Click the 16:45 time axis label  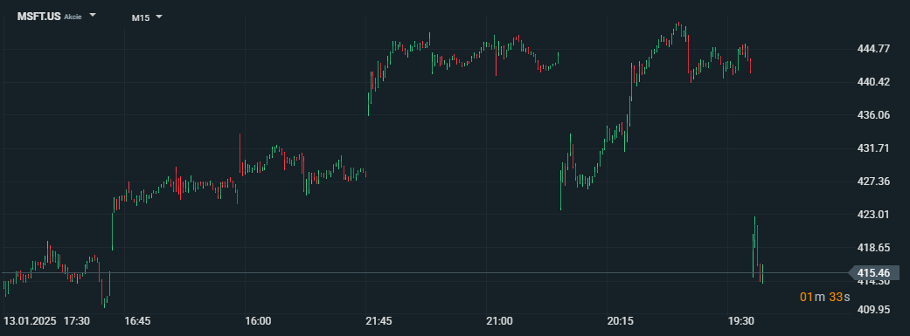tap(137, 321)
